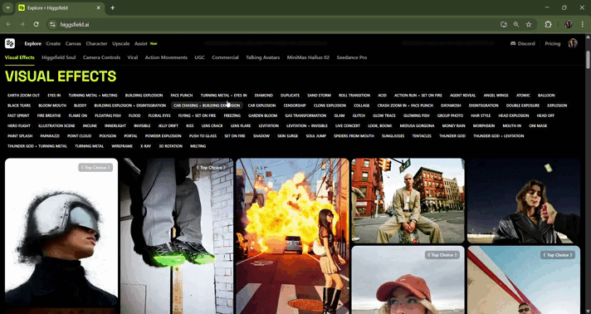
Task: Open the Camera Controls tab
Action: [x=101, y=57]
